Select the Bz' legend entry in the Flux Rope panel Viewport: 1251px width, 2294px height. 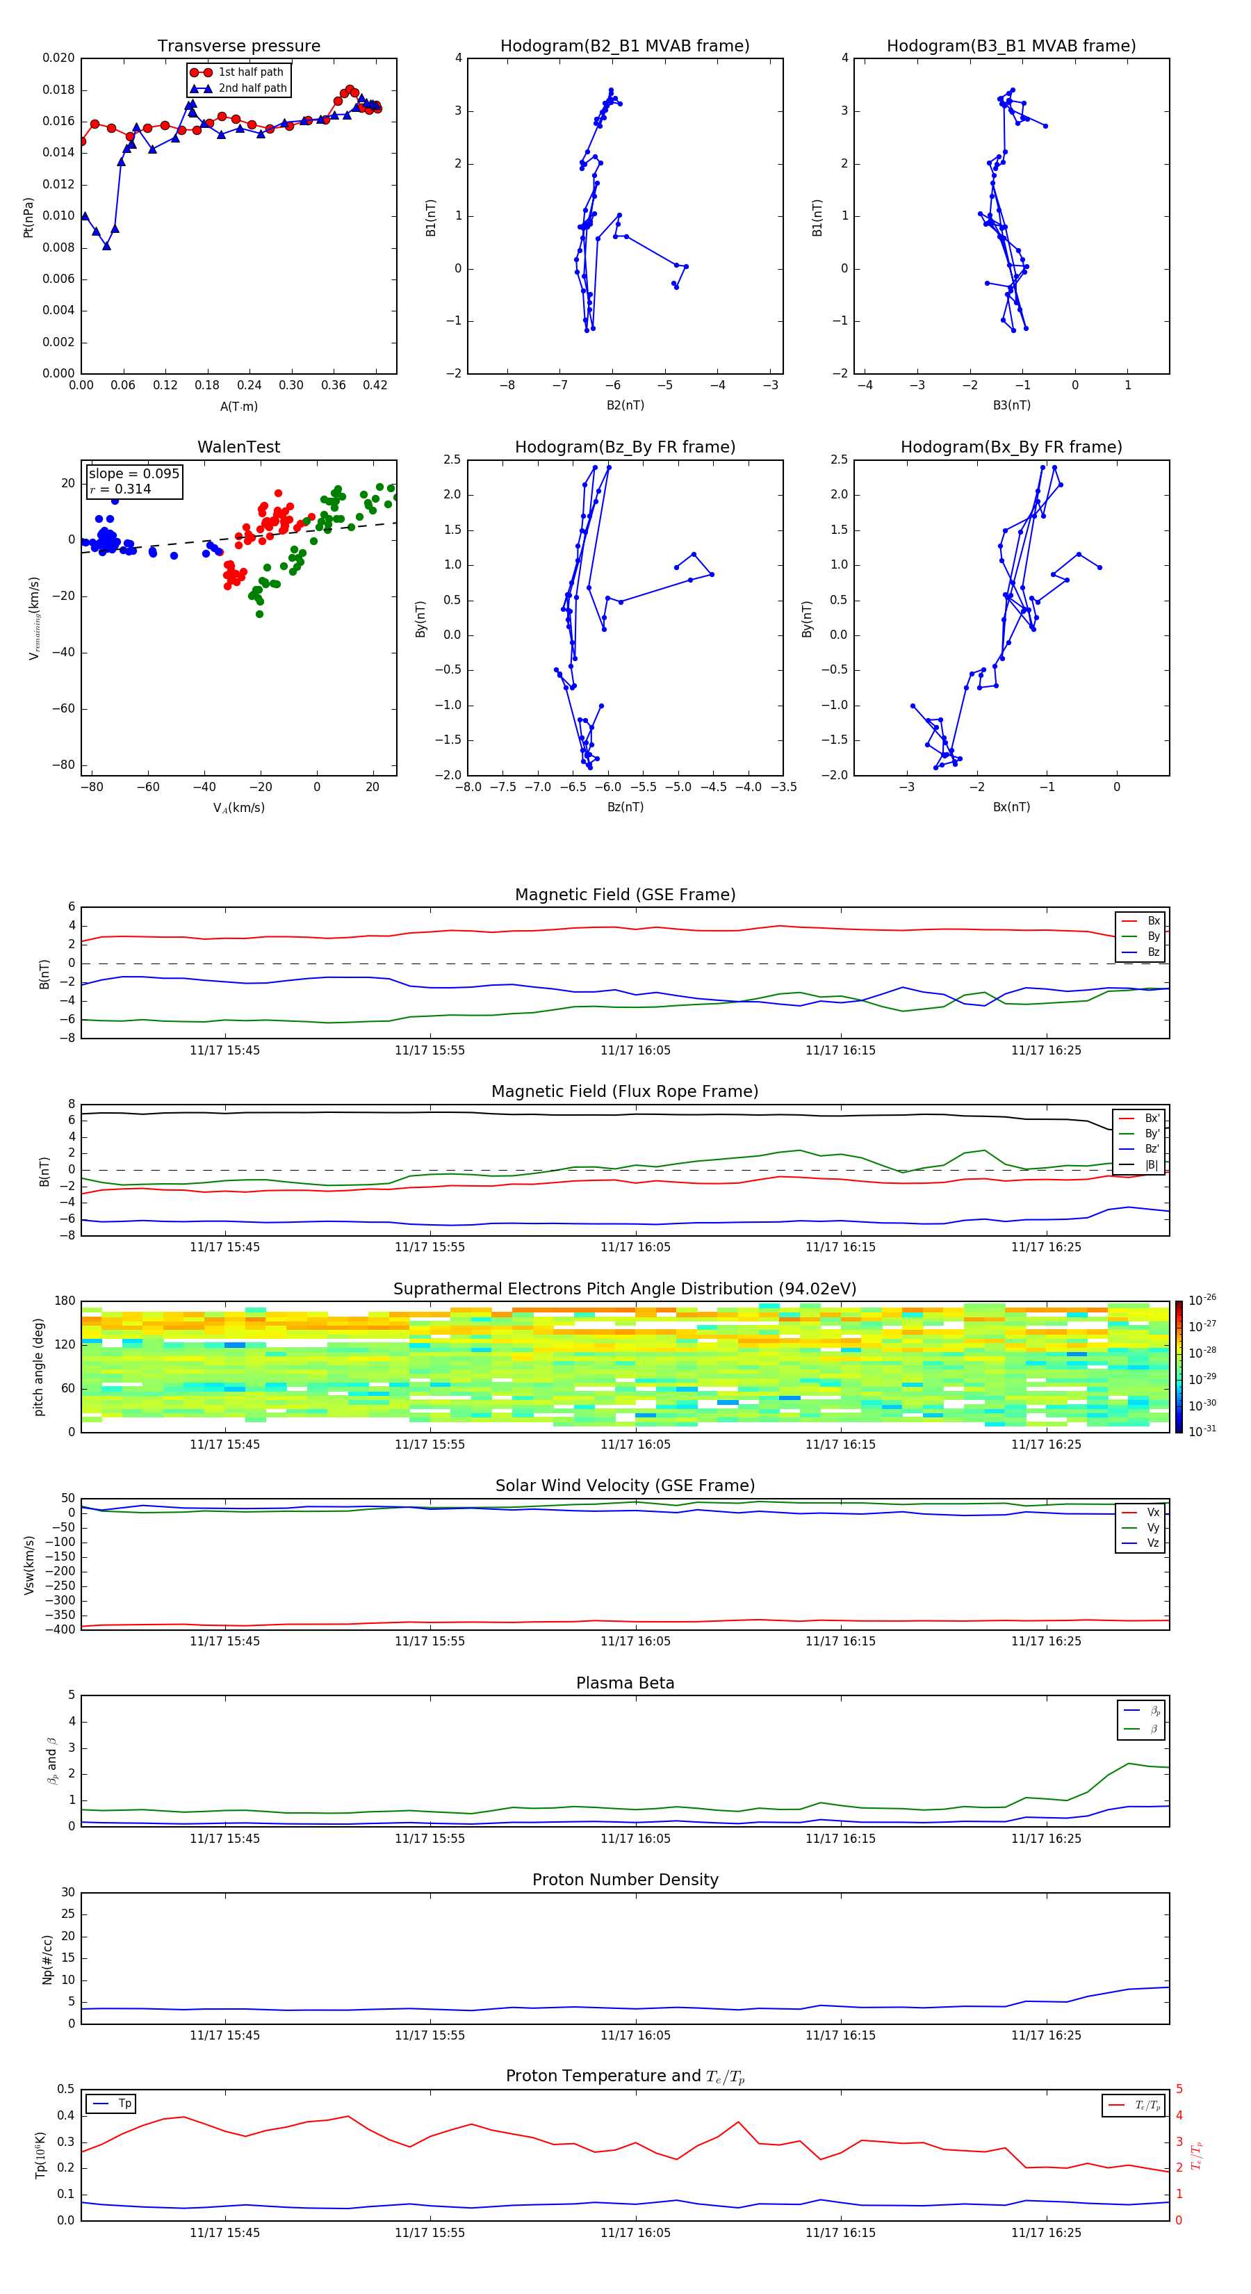click(x=1140, y=1149)
